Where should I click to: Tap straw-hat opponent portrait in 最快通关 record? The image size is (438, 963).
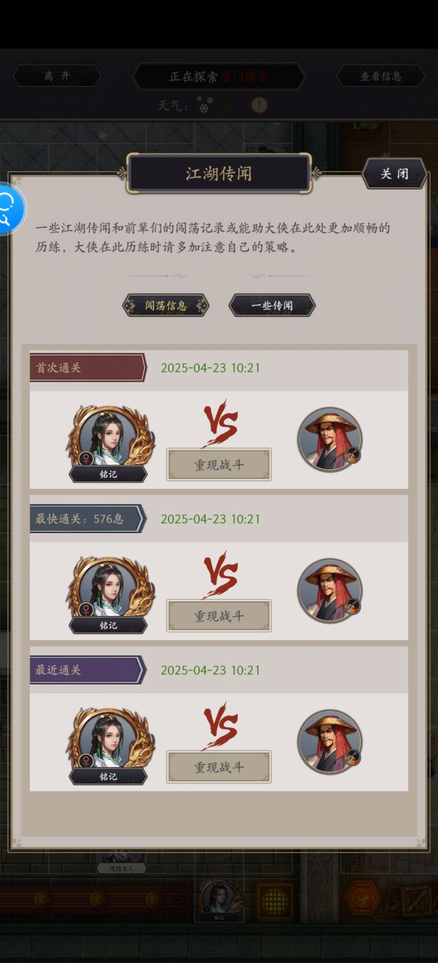coord(330,590)
